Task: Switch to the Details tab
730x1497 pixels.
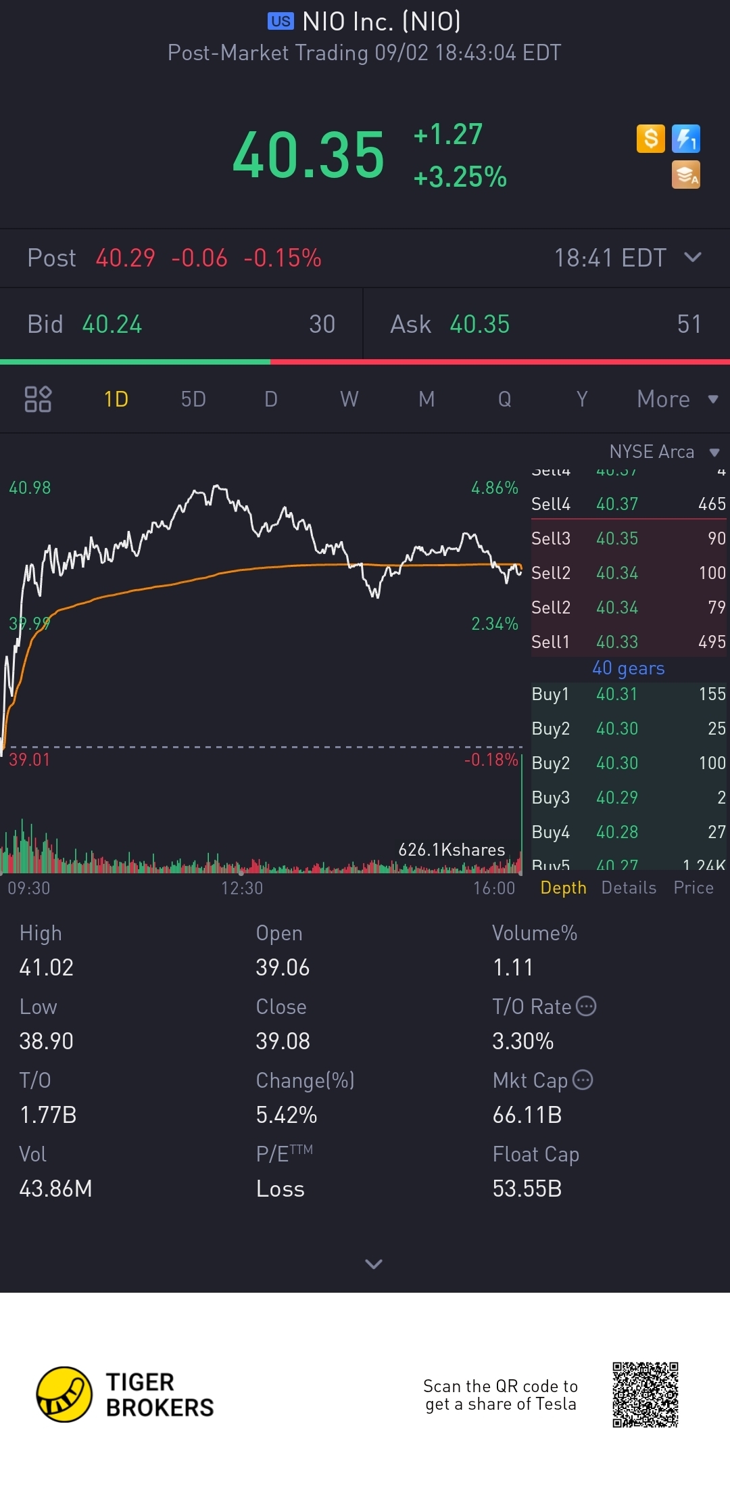Action: [x=629, y=888]
